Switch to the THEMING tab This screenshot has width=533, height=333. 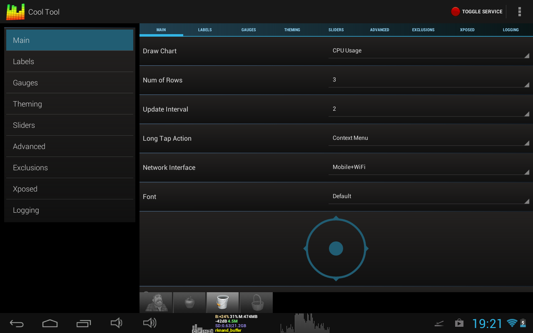coord(292,30)
